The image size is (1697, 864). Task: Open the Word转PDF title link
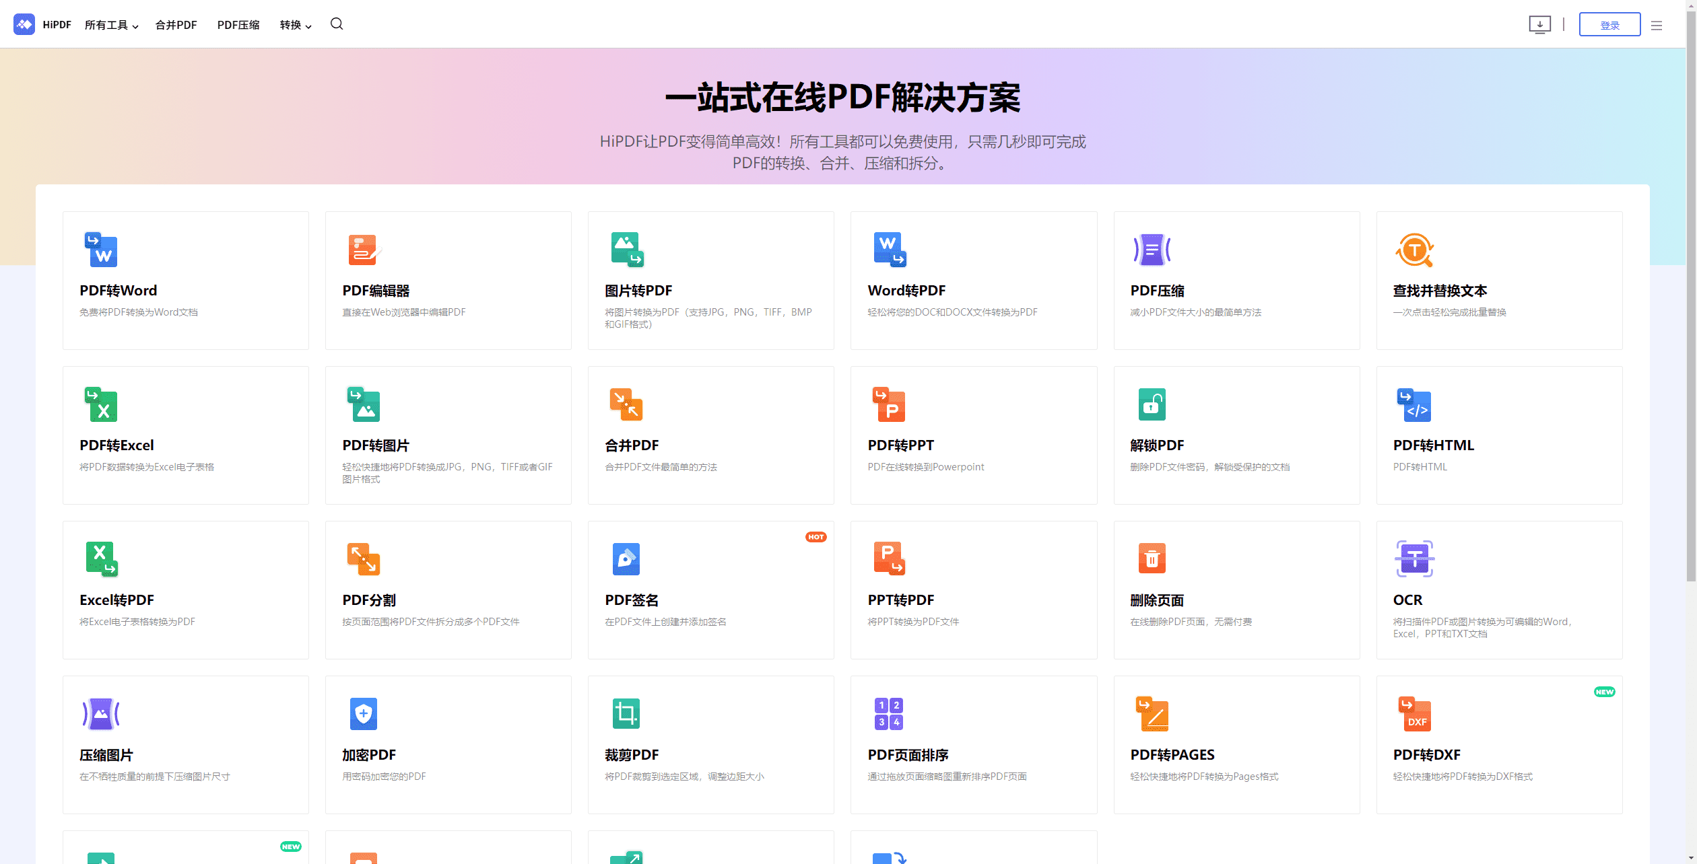point(906,291)
